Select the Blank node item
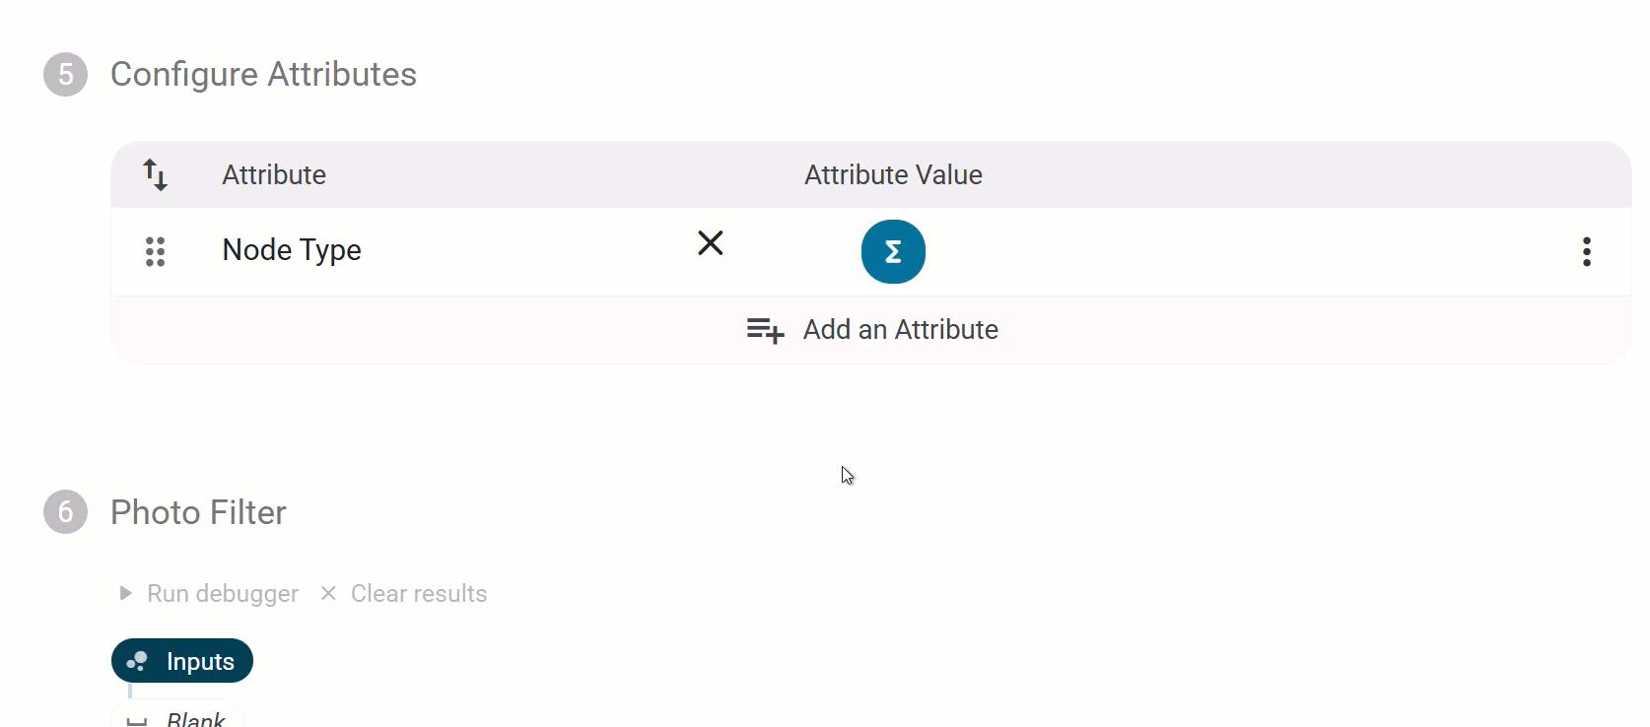This screenshot has height=727, width=1650. click(195, 719)
